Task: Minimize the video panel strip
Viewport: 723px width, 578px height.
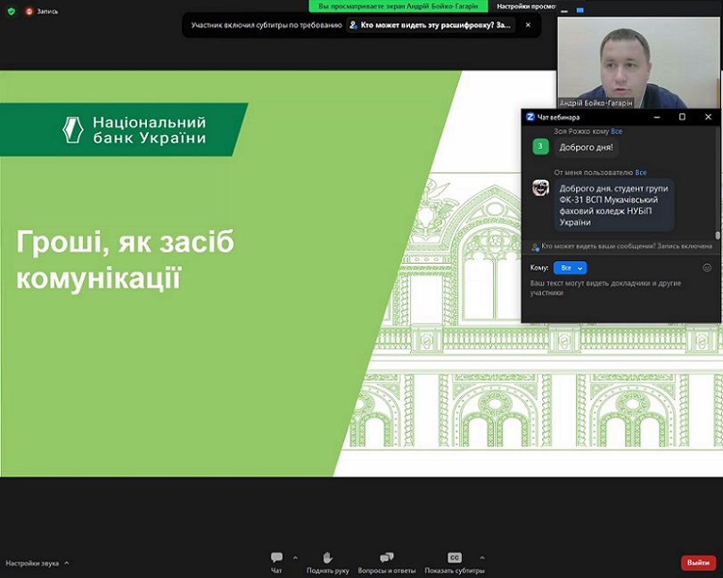Action: (x=564, y=10)
